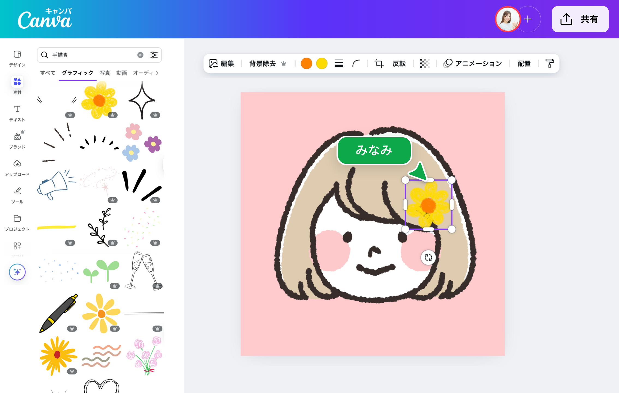Switch to the 動画 tab
This screenshot has height=393, width=619.
[121, 73]
